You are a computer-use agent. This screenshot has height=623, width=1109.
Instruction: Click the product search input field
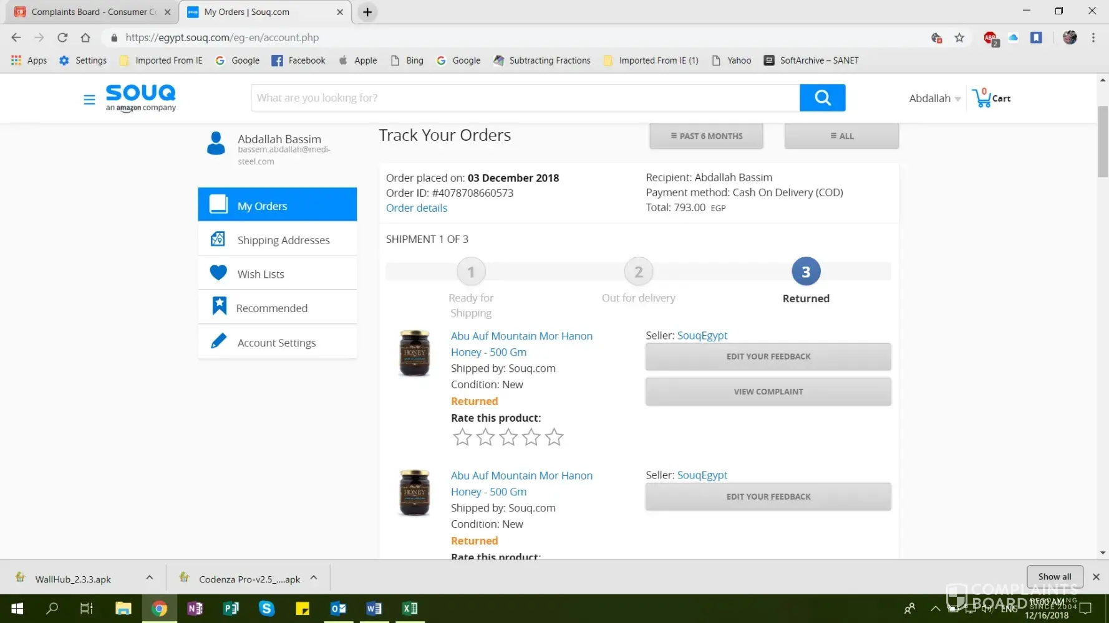tap(525, 98)
